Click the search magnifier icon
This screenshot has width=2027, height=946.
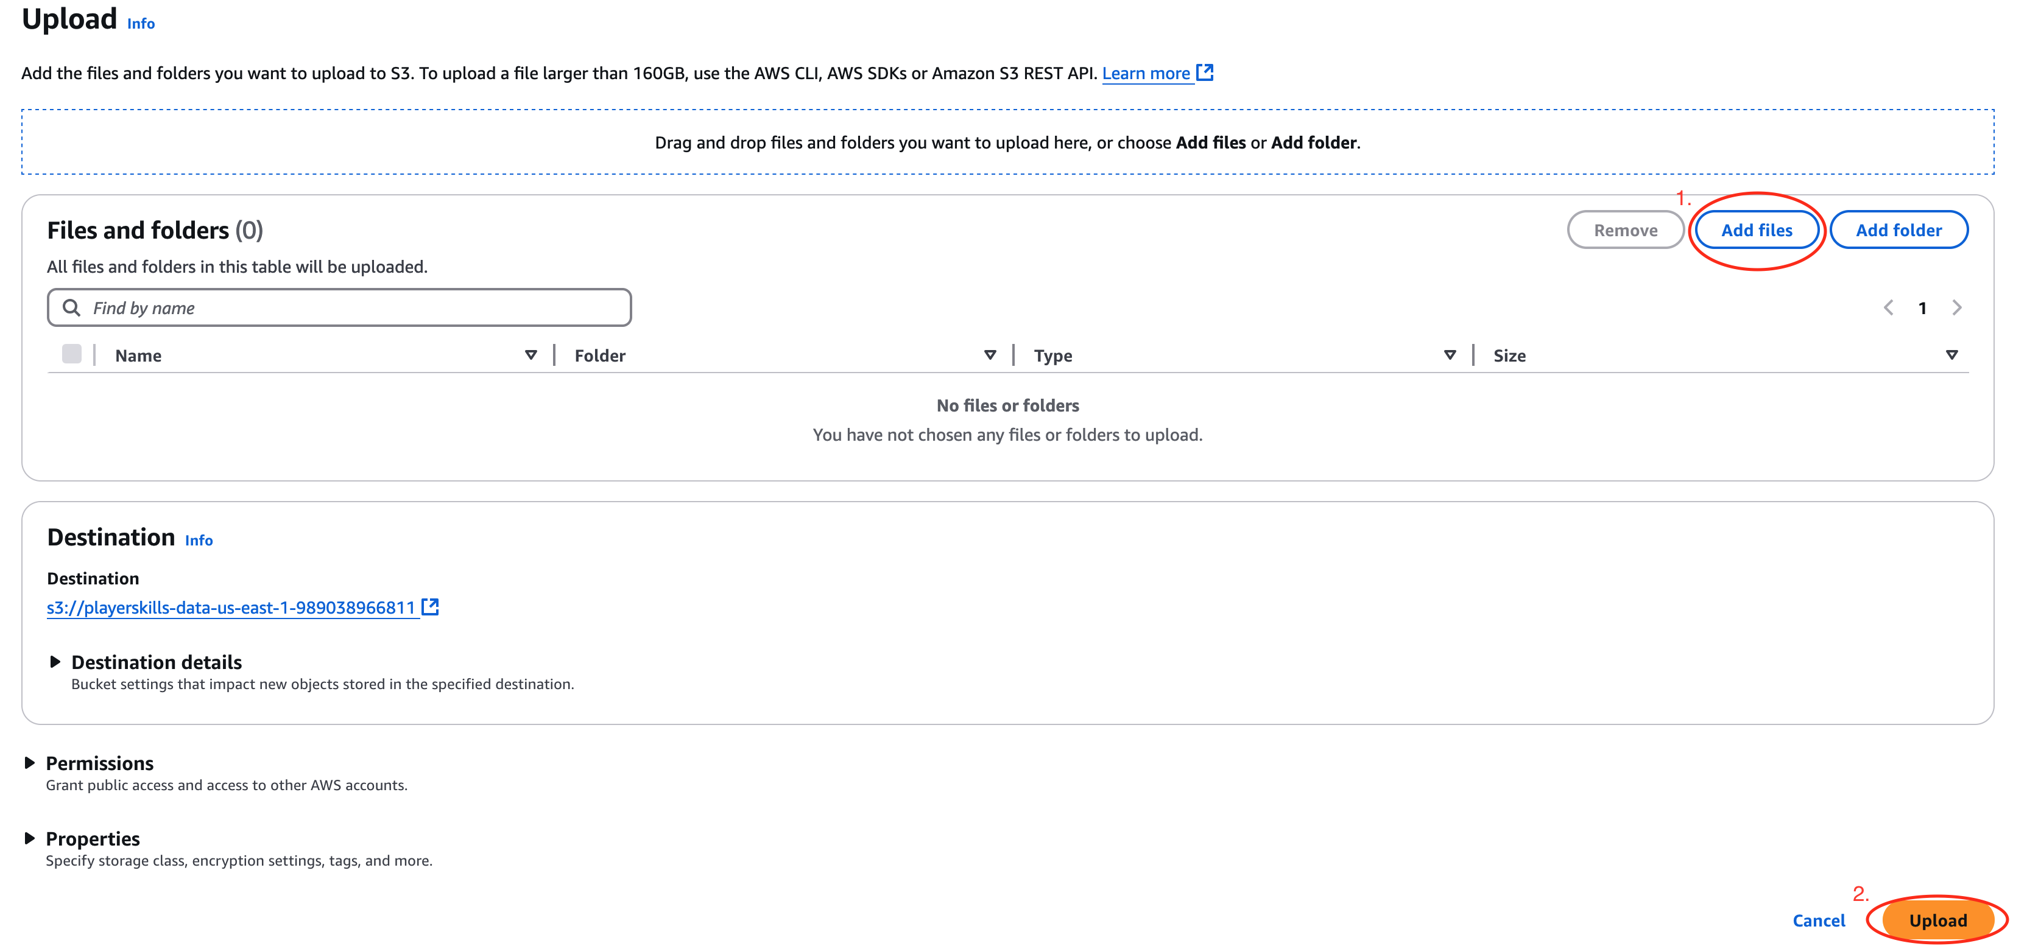coord(72,307)
